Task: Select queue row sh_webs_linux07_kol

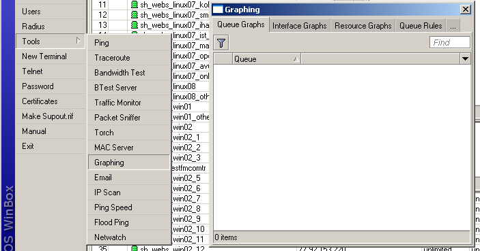Action: pos(175,5)
